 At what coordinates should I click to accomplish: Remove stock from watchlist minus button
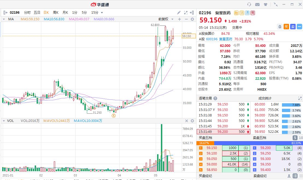click(x=299, y=27)
